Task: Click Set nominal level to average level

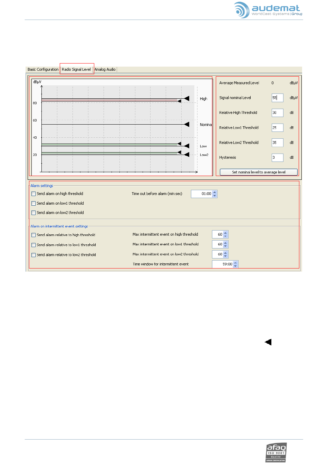Action: click(x=259, y=172)
